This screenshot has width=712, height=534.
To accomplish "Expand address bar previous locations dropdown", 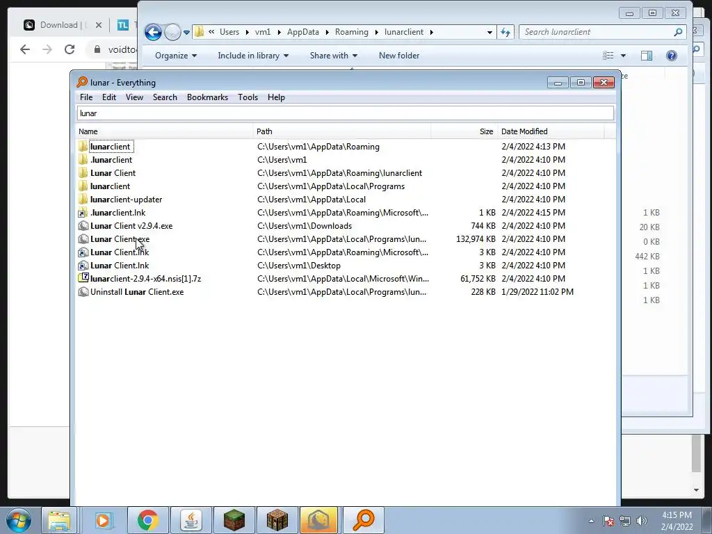I will coord(489,32).
